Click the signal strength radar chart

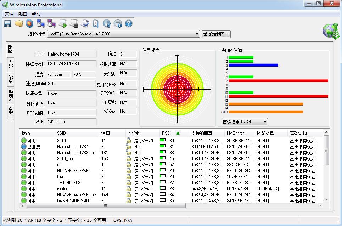point(177,89)
